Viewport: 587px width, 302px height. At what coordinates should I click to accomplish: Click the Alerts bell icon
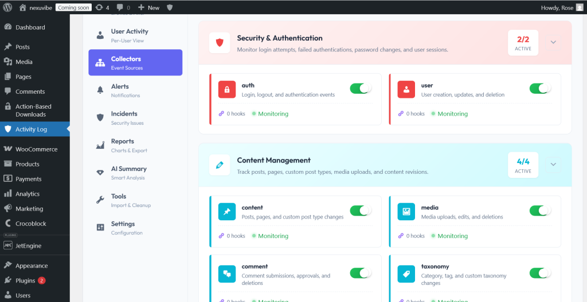coord(100,90)
